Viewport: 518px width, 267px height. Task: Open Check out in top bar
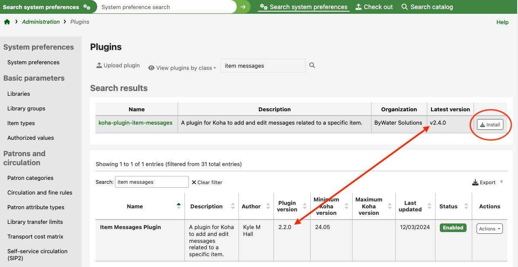pyautogui.click(x=374, y=7)
